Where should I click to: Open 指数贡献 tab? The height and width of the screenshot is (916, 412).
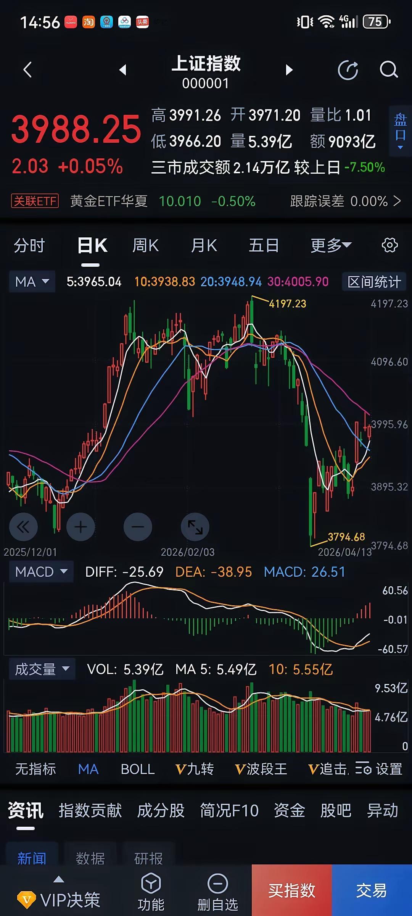[x=90, y=810]
